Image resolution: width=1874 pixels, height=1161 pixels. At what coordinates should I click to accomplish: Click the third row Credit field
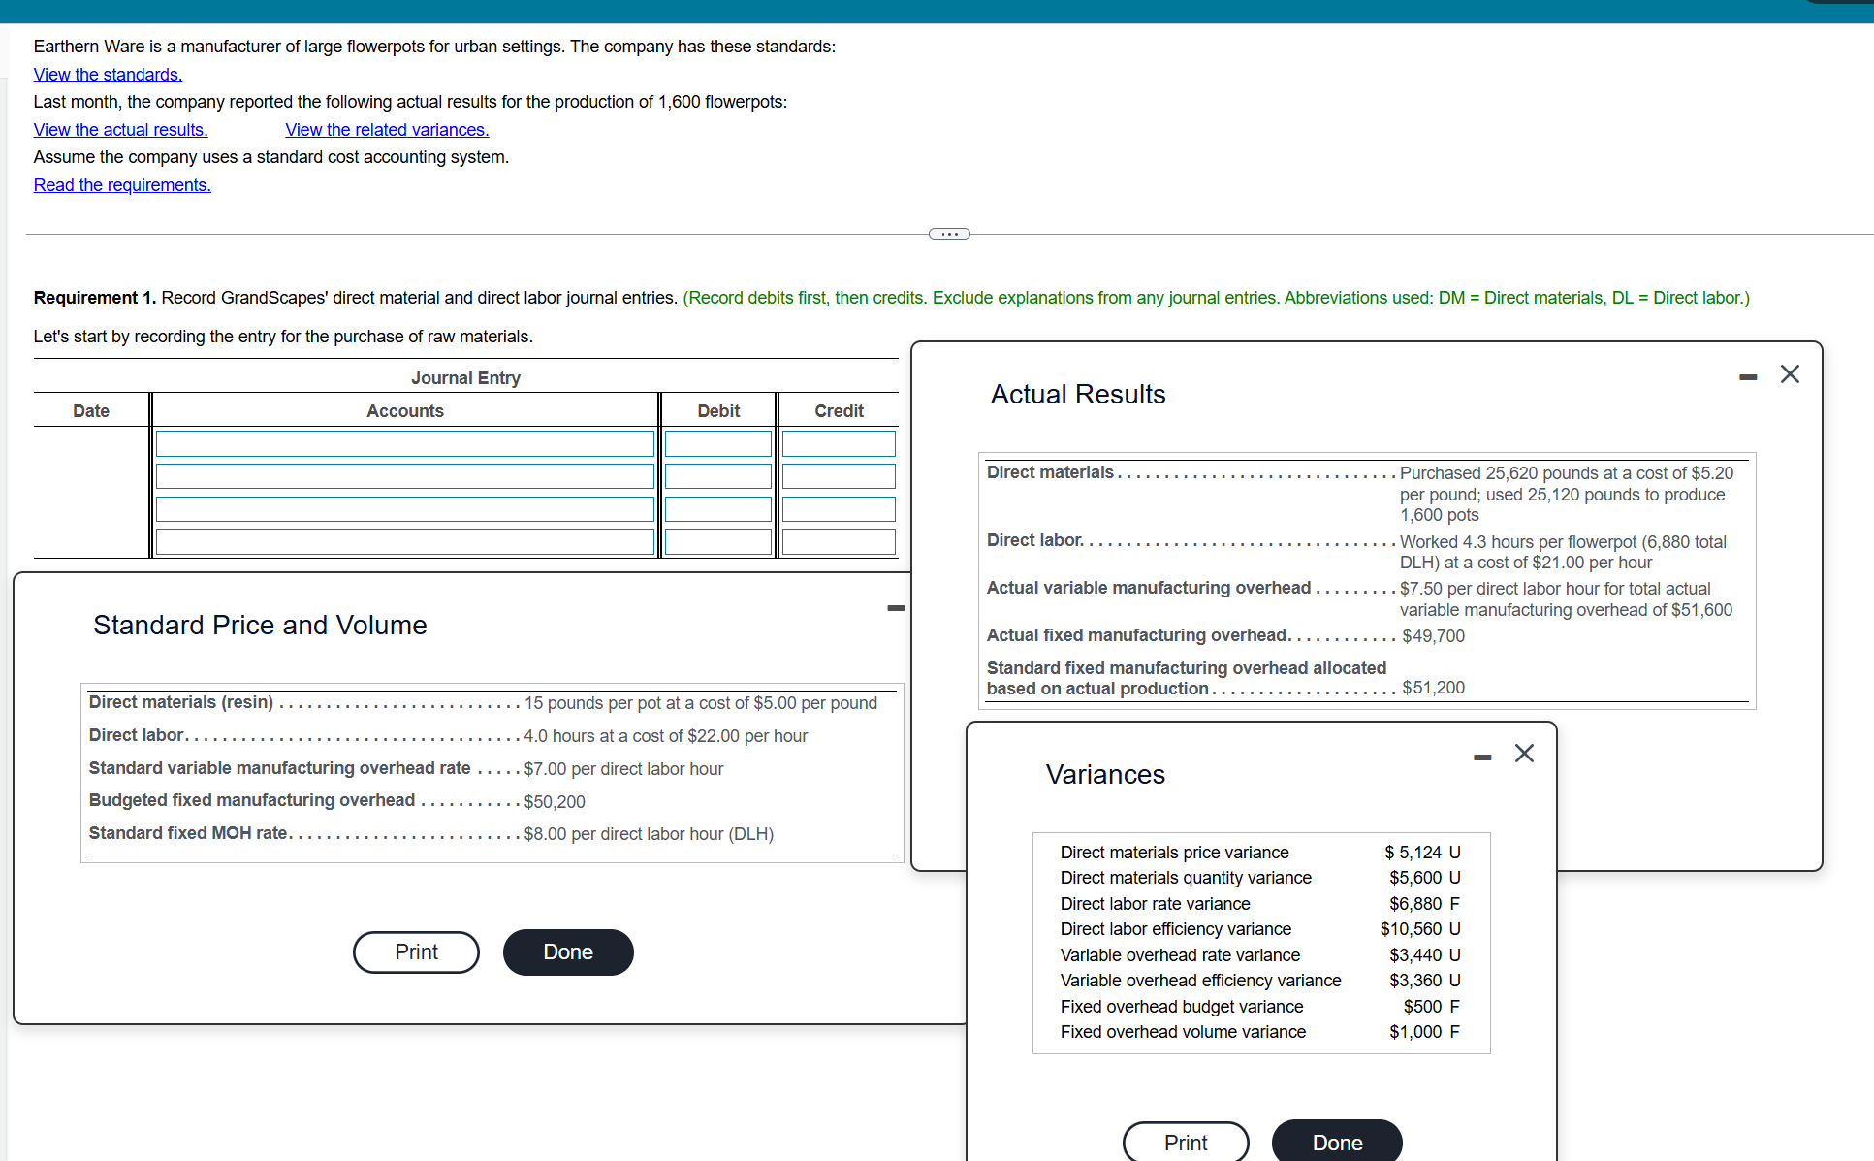point(838,509)
